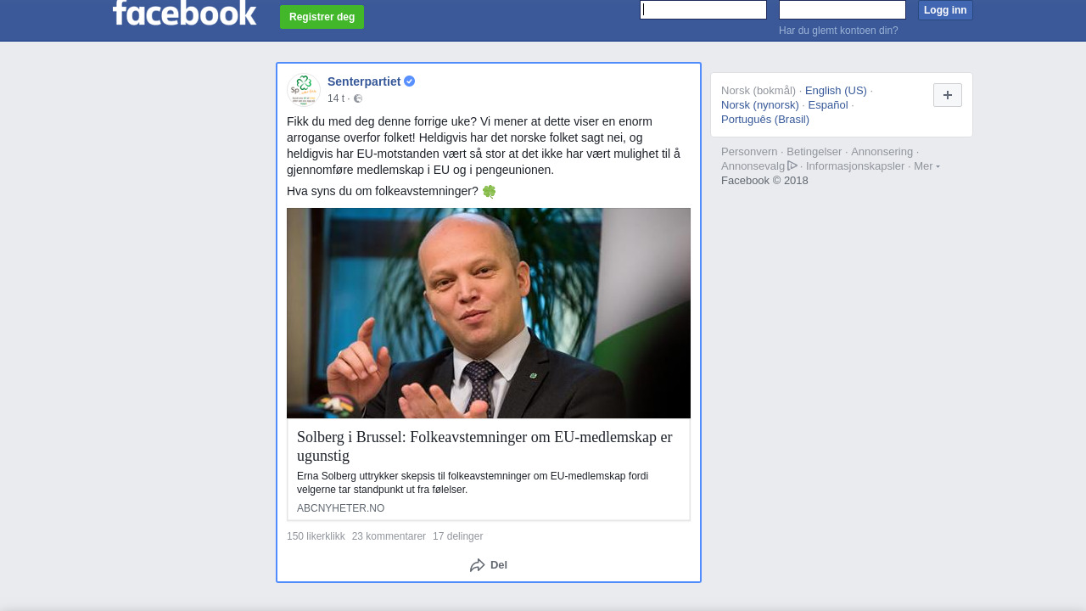Click the verified badge next to Senterpartiet

pyautogui.click(x=409, y=81)
